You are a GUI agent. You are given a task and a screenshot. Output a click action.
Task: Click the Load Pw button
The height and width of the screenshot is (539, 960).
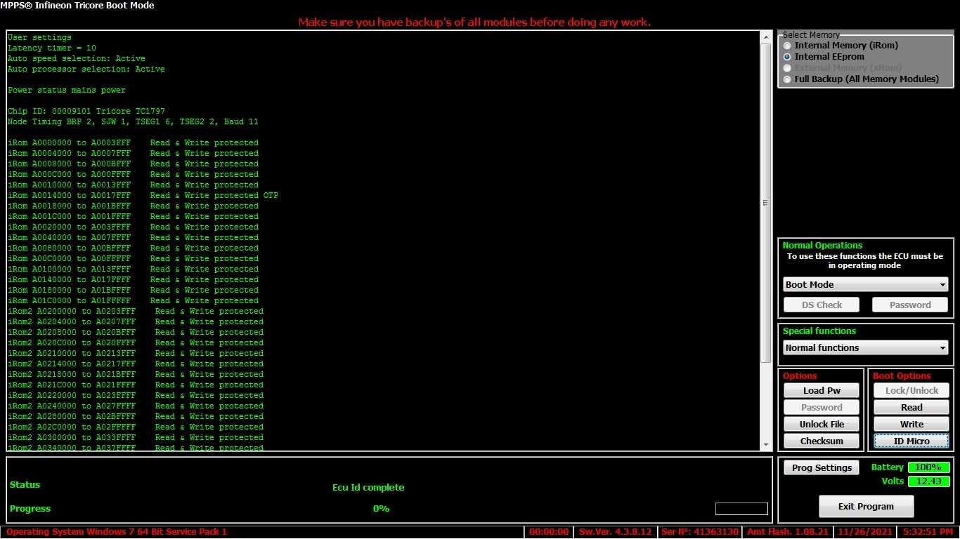(822, 390)
